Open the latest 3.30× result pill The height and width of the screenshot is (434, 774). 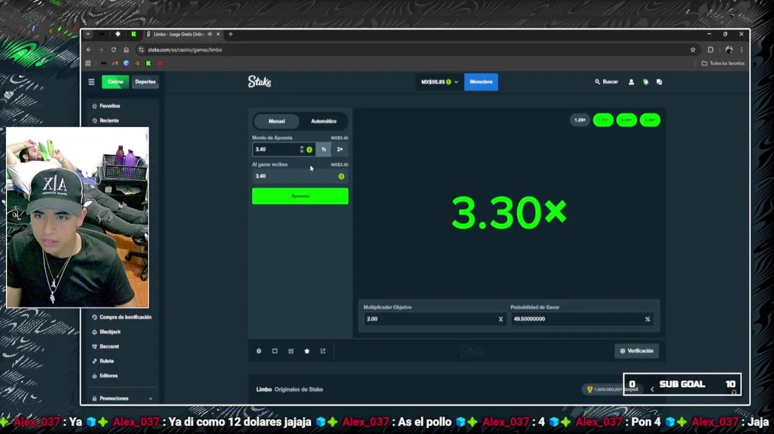(x=650, y=120)
